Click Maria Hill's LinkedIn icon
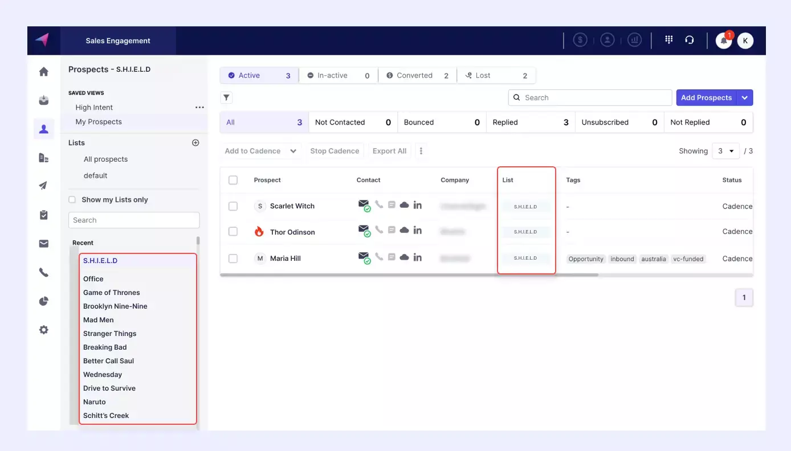791x451 pixels. pyautogui.click(x=418, y=257)
